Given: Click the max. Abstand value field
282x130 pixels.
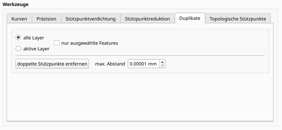Looking at the screenshot, I should click(143, 64).
